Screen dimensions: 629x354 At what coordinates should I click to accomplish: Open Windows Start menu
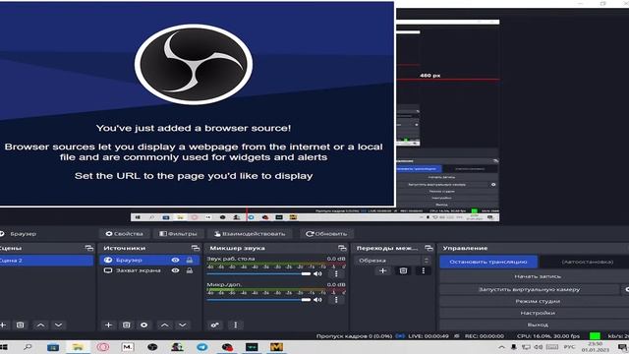[x=4, y=347]
